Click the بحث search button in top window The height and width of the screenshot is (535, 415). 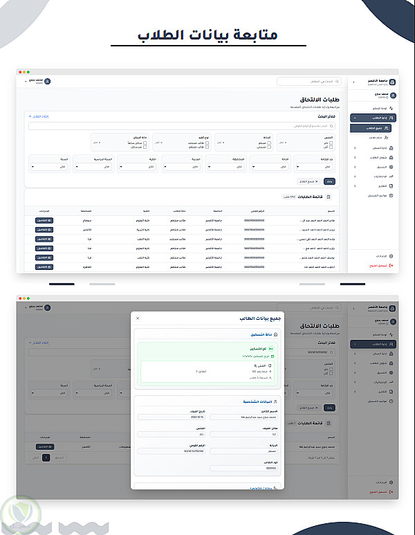(x=329, y=181)
